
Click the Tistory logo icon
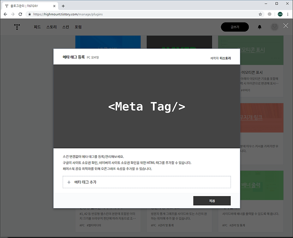pos(17,27)
